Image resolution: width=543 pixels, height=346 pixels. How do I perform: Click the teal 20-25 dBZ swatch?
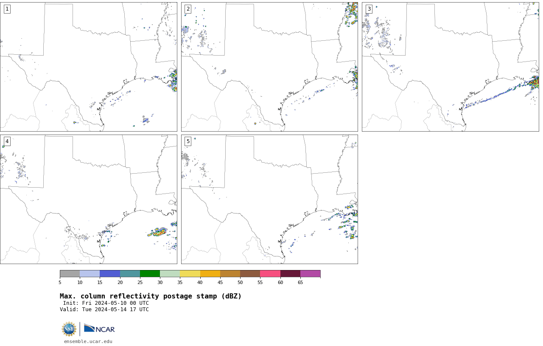pyautogui.click(x=130, y=273)
